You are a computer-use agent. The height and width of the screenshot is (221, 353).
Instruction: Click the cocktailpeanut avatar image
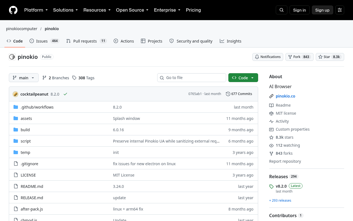coord(15,94)
